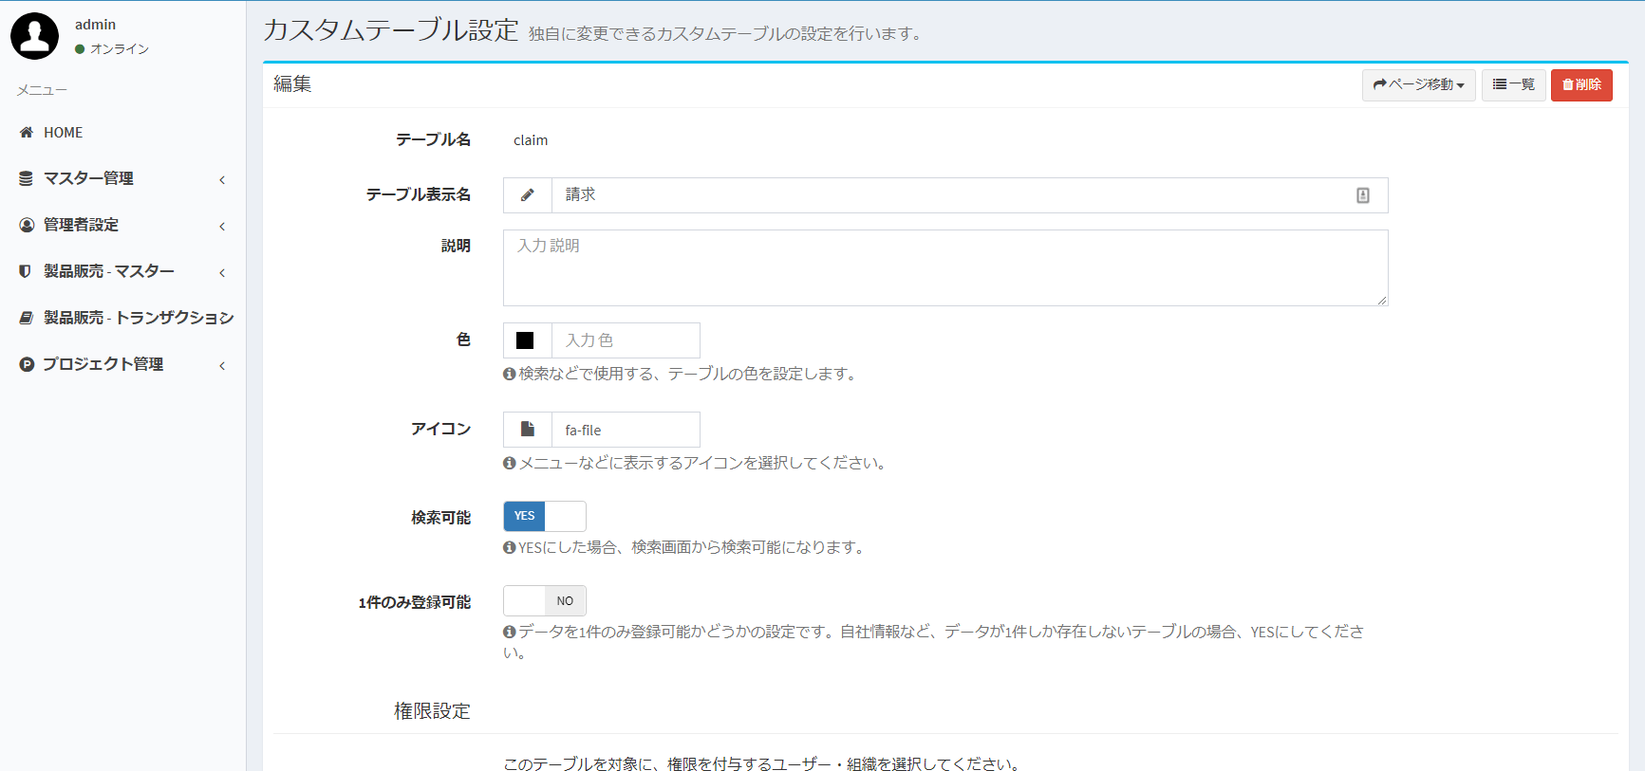This screenshot has width=1645, height=771.
Task: Open 製品販売 - トランザクション menu item
Action: tap(138, 318)
